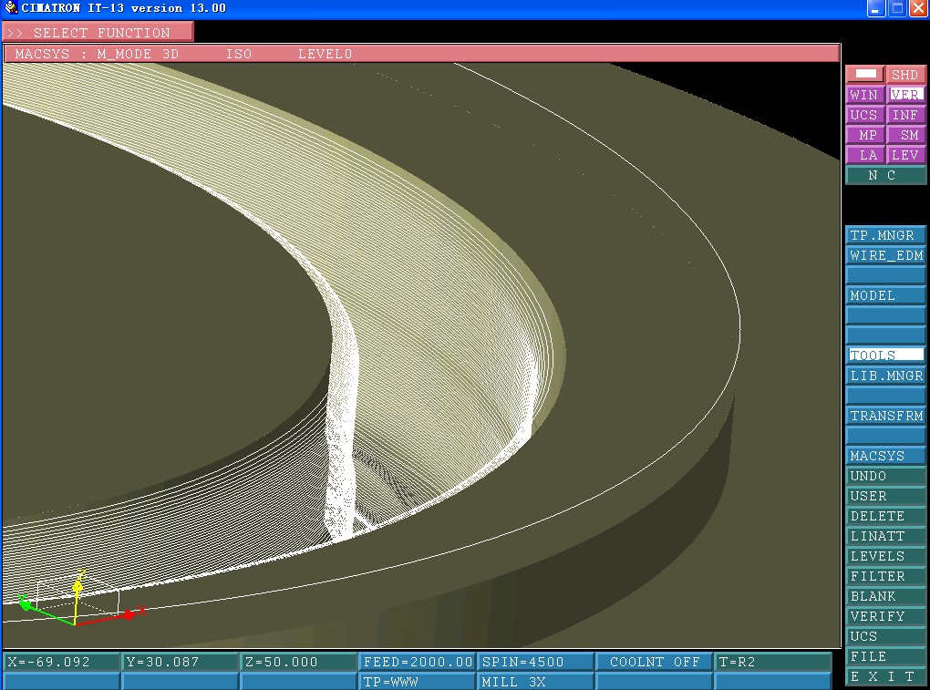
Task: Click the red X axis arrow
Action: (129, 615)
